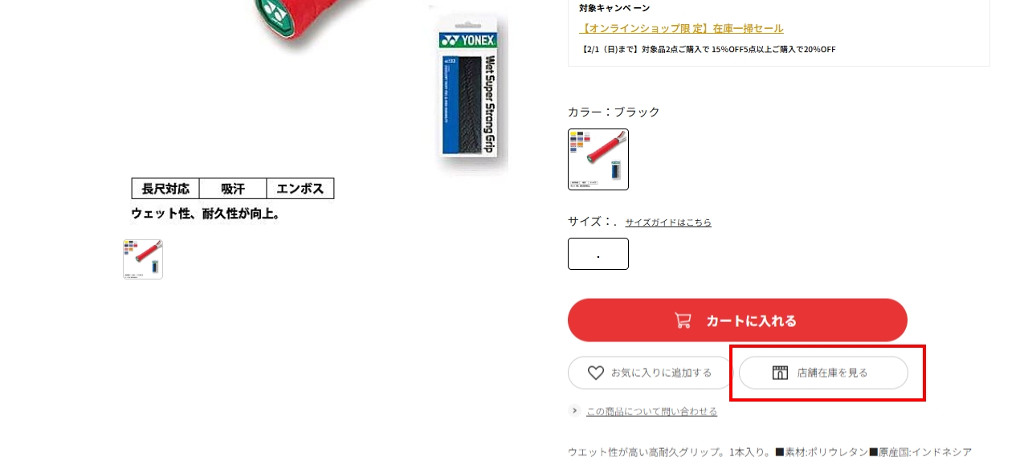Screen dimensions: 1028x461
Task: Open この商品について問い合わせる link
Action: [651, 411]
